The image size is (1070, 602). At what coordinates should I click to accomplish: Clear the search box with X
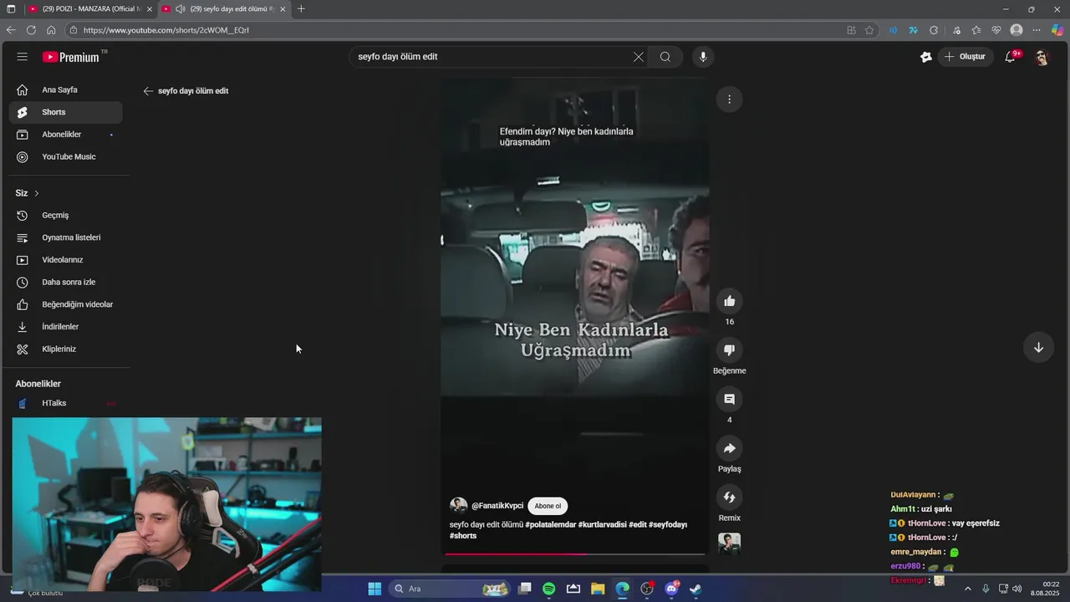(x=639, y=57)
